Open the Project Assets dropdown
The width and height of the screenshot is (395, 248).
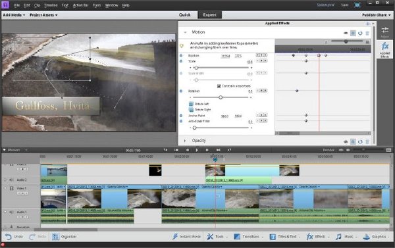43,15
